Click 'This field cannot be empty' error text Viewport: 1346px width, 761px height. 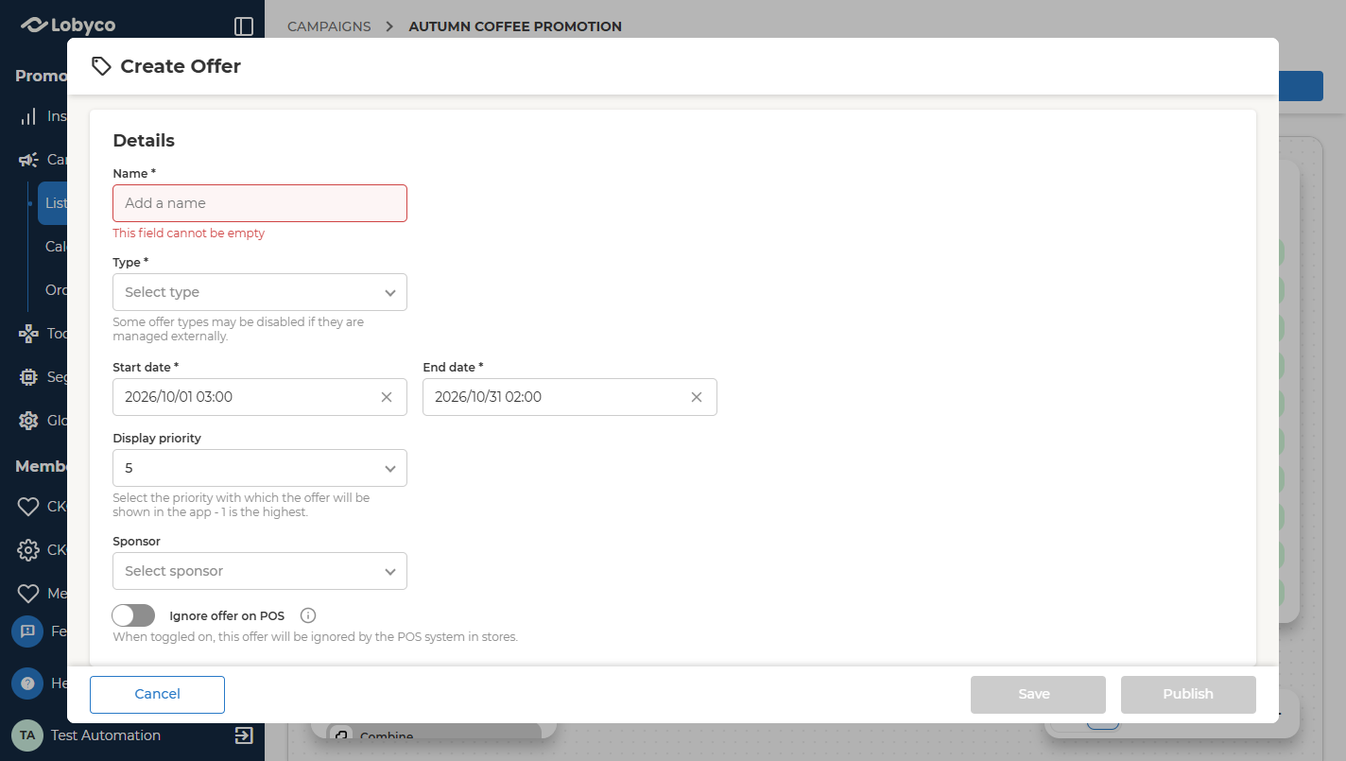189,233
